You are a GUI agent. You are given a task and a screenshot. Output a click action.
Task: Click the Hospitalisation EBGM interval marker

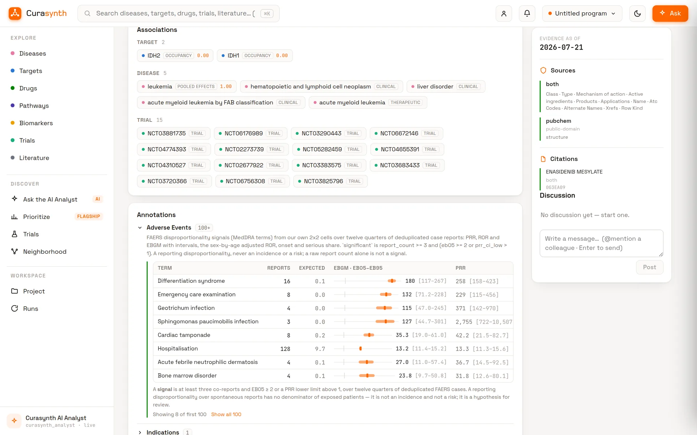360,349
